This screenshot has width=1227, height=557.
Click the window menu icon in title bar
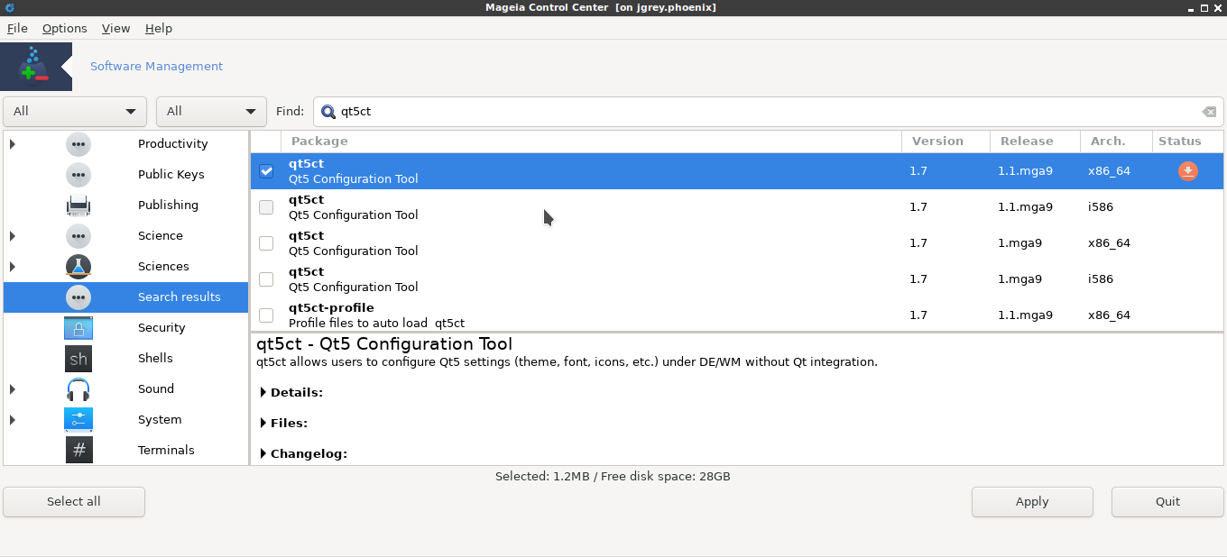(x=9, y=7)
